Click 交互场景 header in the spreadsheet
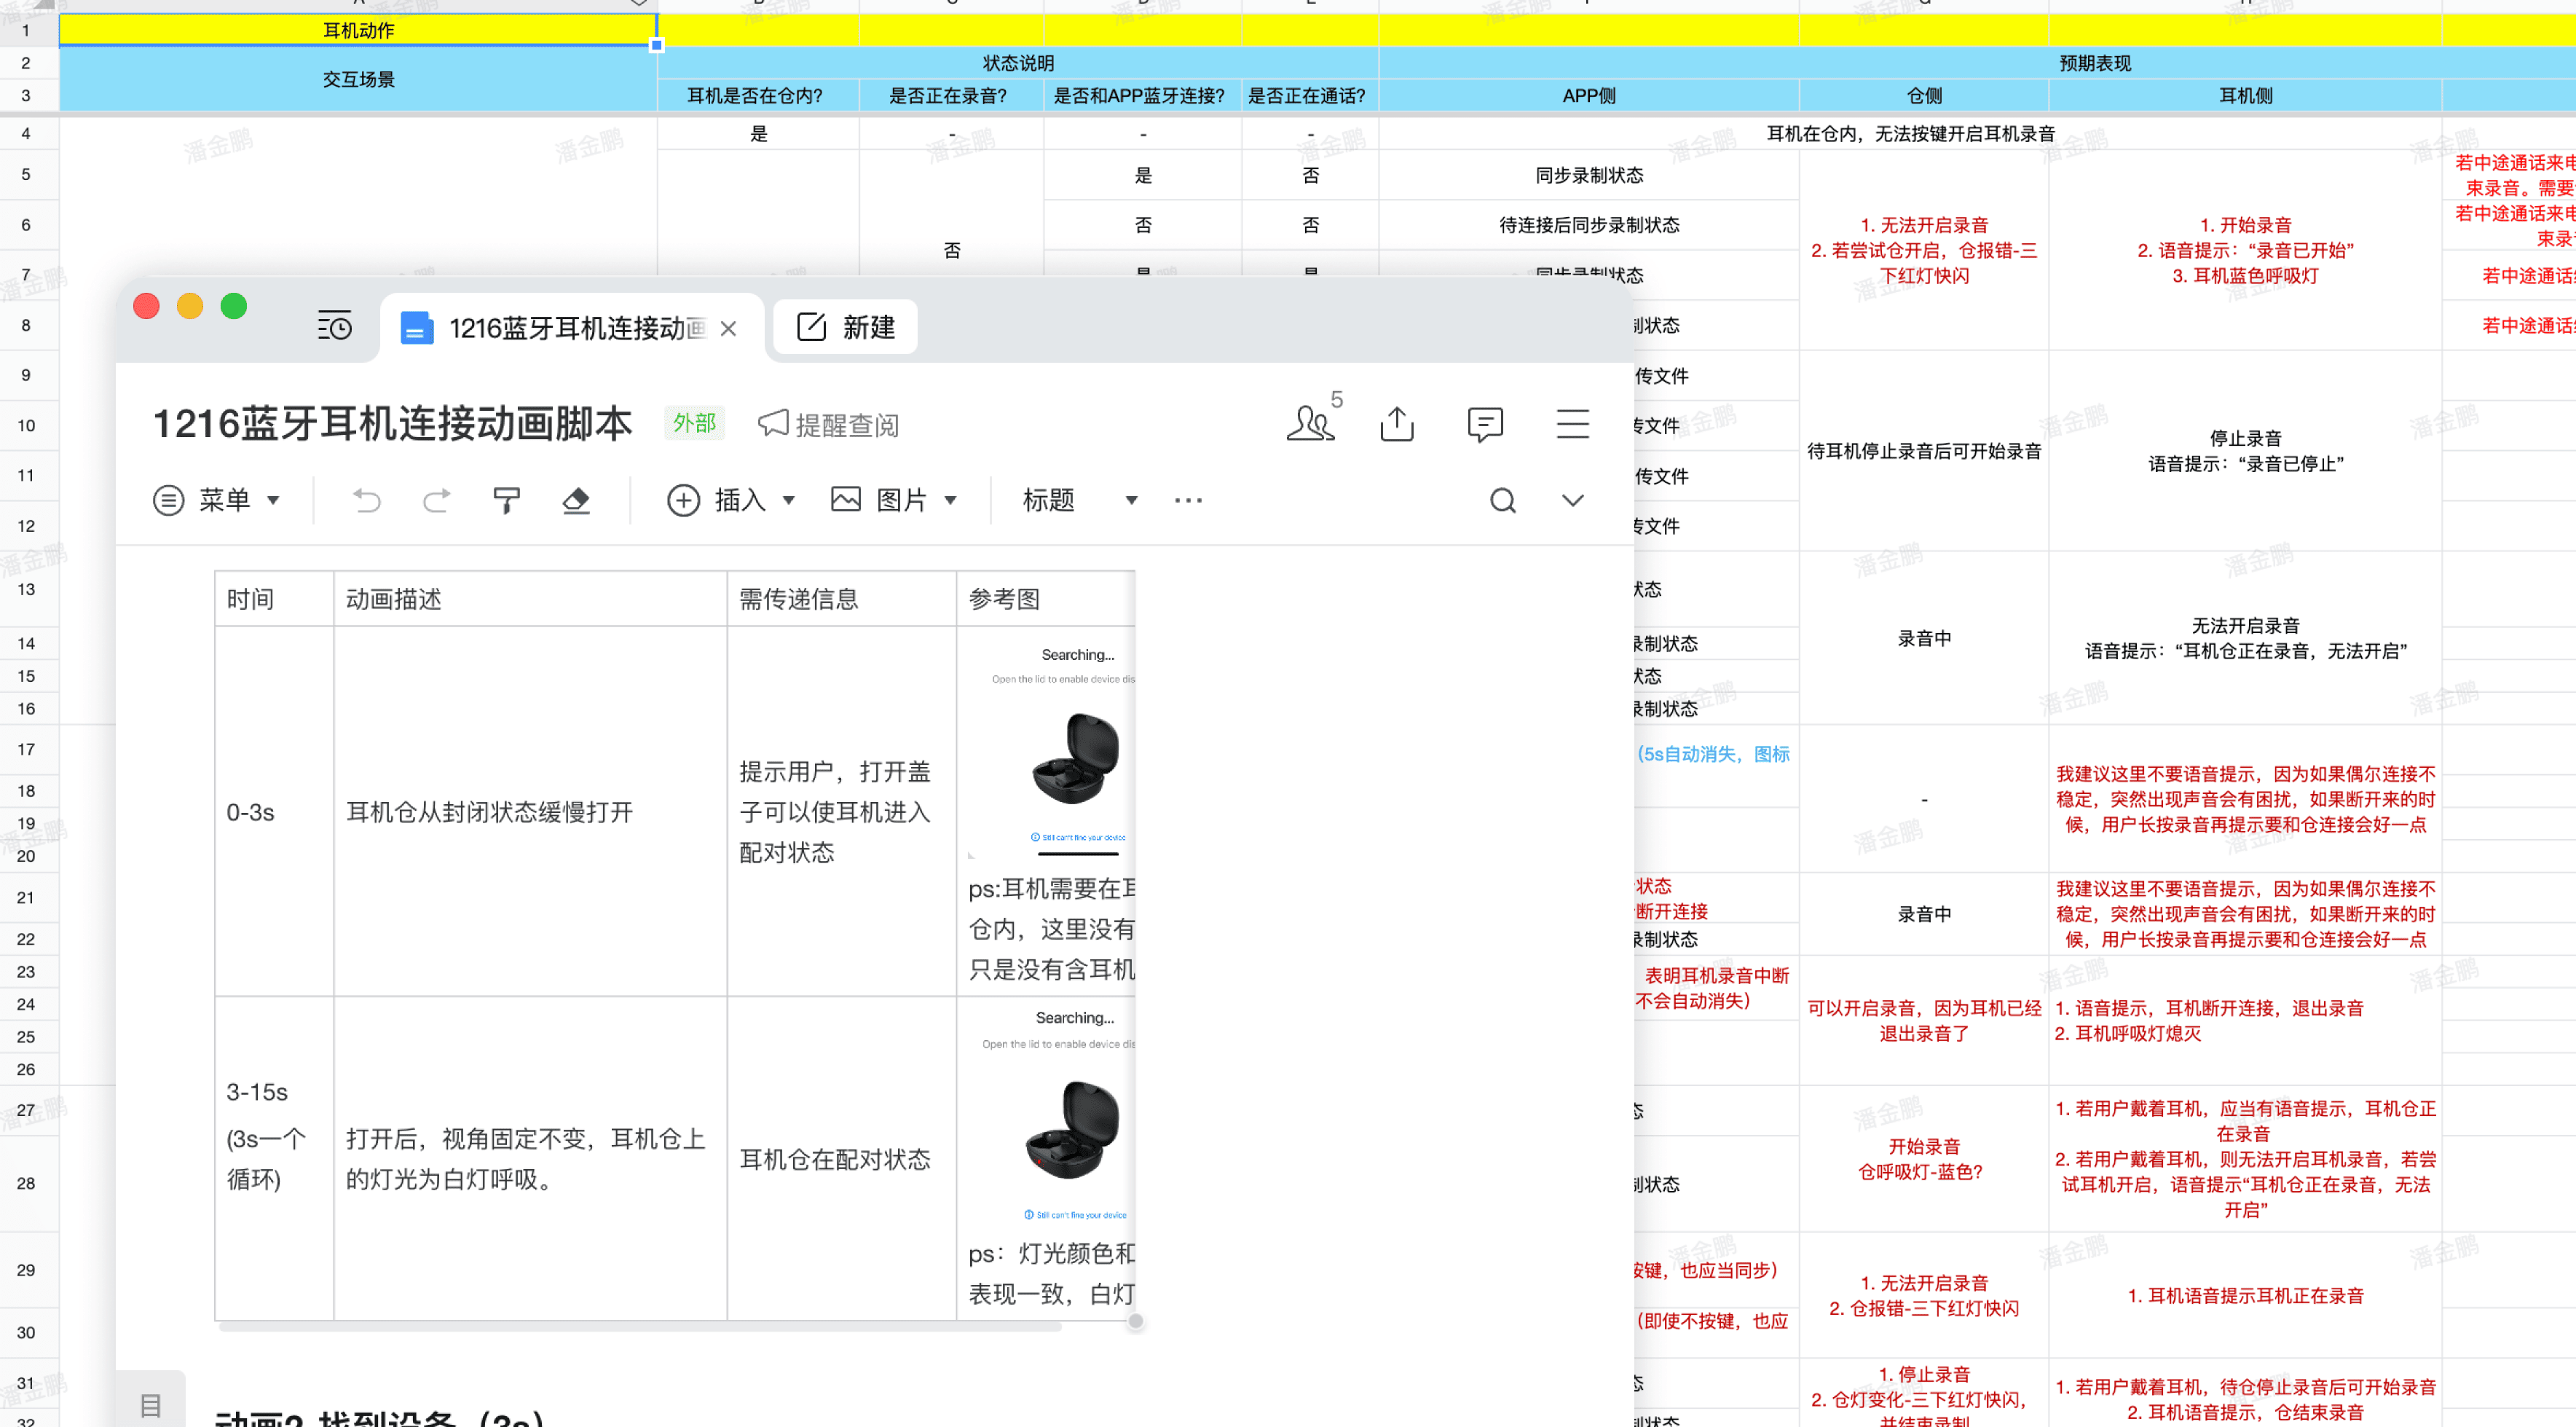 click(358, 79)
